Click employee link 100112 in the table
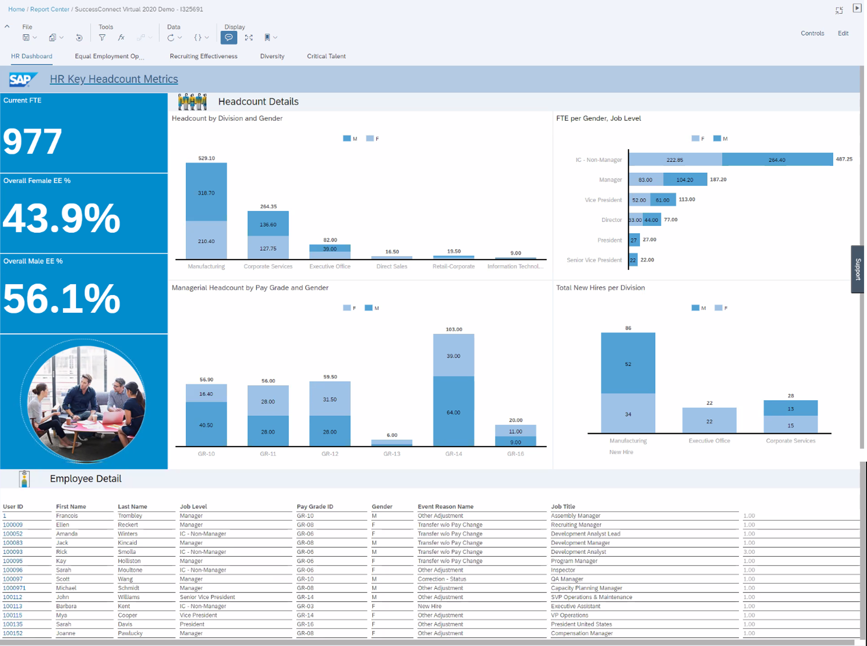This screenshot has width=867, height=646. [12, 597]
